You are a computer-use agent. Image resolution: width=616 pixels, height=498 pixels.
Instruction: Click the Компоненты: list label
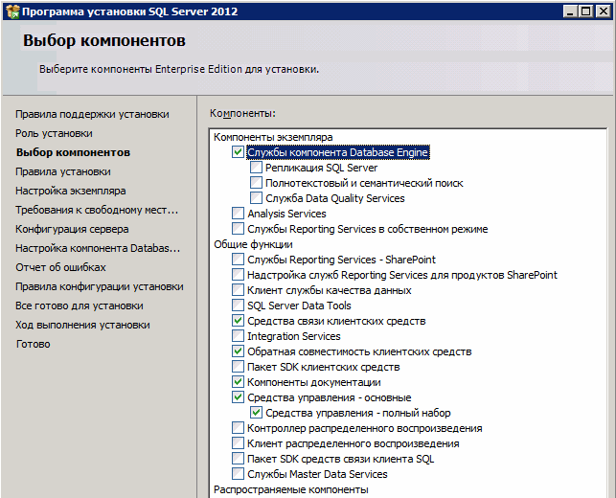[x=242, y=113]
